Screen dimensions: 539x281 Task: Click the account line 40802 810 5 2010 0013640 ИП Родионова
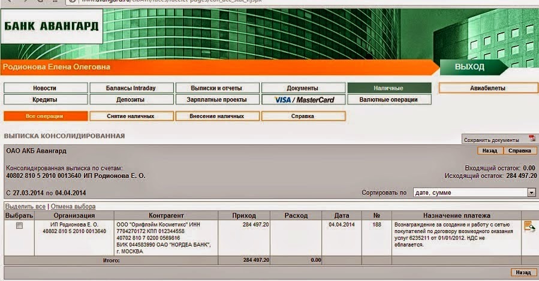coord(76,176)
